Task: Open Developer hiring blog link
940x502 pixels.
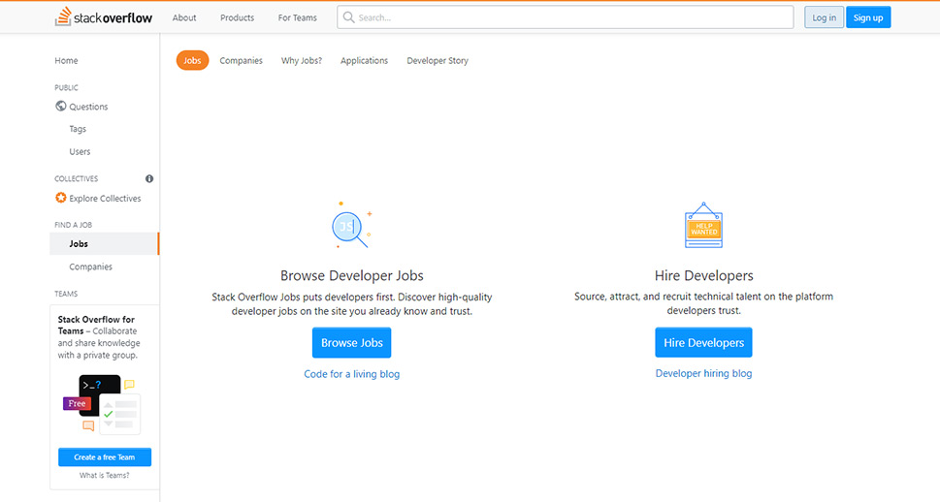Action: tap(704, 373)
